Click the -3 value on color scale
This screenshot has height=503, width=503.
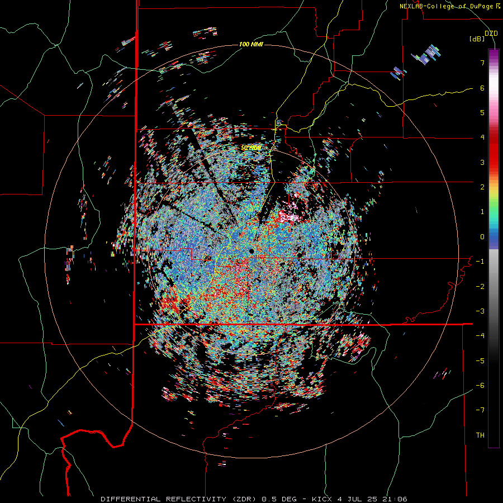pyautogui.click(x=480, y=311)
